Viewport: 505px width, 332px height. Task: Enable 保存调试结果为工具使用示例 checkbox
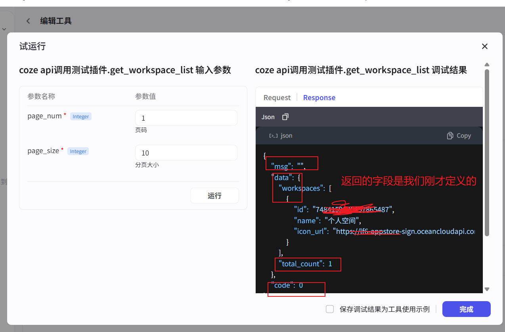330,309
